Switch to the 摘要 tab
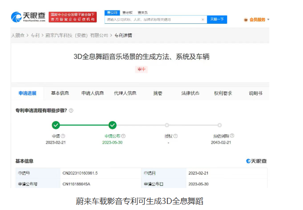 point(158,93)
